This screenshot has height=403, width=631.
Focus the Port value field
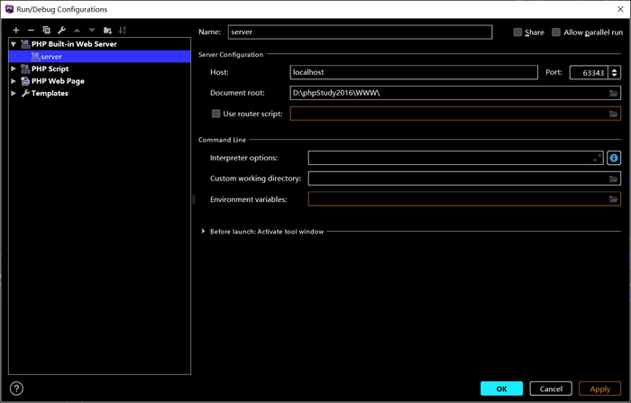coord(589,72)
